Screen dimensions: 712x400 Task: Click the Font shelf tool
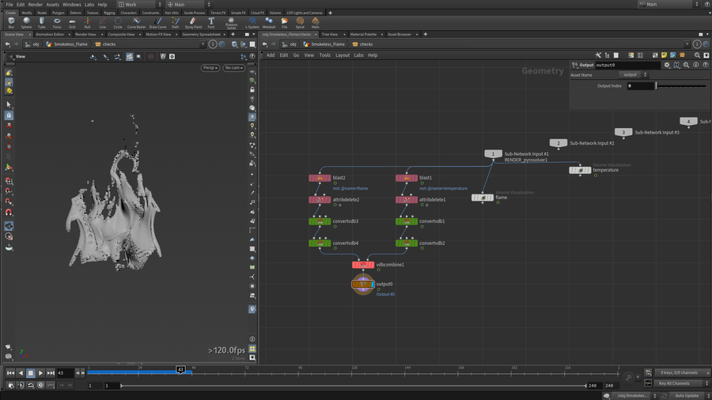[211, 23]
